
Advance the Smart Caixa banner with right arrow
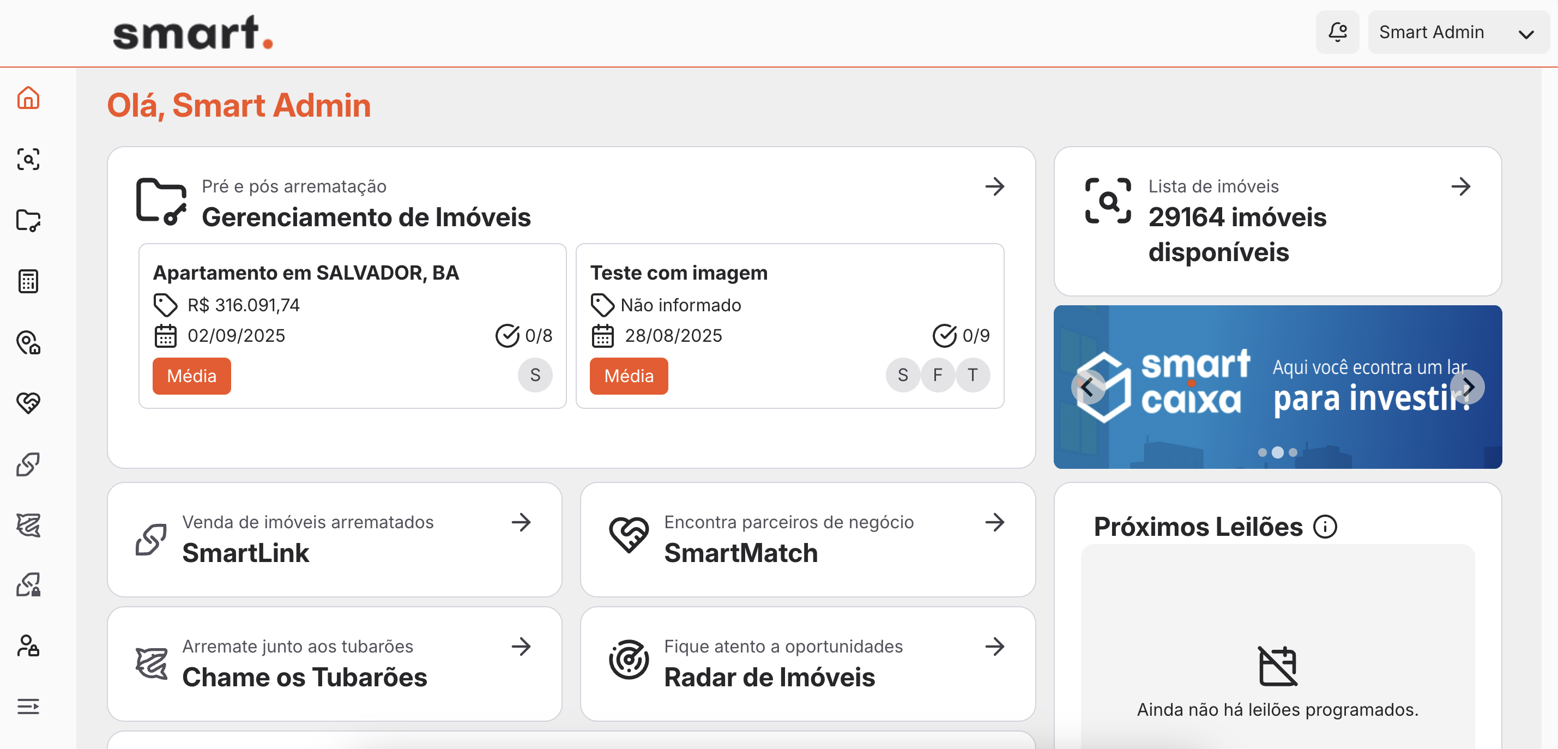(x=1468, y=386)
